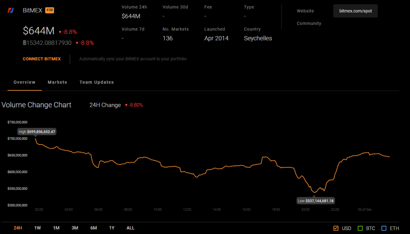The width and height of the screenshot is (410, 234).
Task: Select the 24H time range
Action: point(18,228)
